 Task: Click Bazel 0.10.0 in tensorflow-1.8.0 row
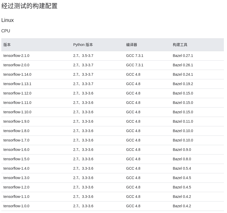click(183, 131)
